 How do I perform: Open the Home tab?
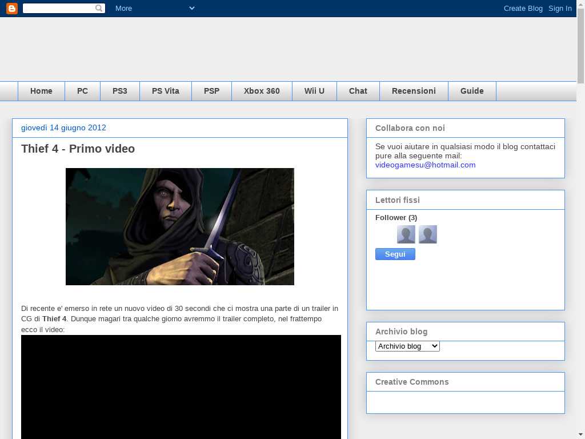(41, 91)
